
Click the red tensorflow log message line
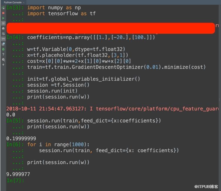pos(112,109)
